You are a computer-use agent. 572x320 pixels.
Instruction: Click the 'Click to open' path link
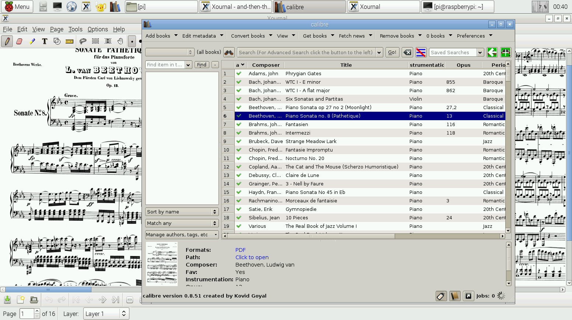coord(252,257)
